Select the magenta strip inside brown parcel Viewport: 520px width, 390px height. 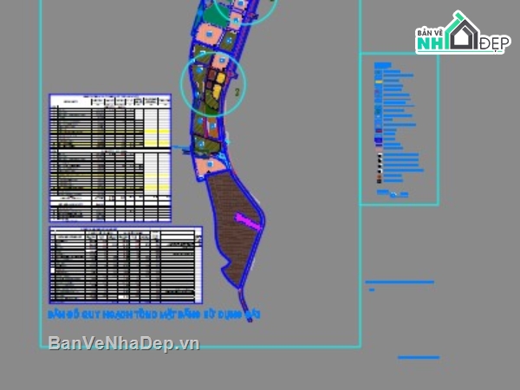tap(248, 221)
